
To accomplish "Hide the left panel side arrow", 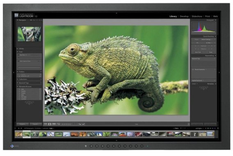I will click(14, 72).
